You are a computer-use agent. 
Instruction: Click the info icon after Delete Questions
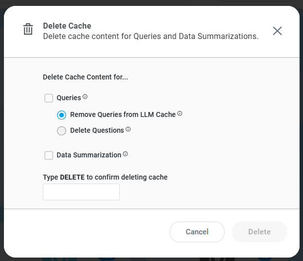tap(128, 129)
